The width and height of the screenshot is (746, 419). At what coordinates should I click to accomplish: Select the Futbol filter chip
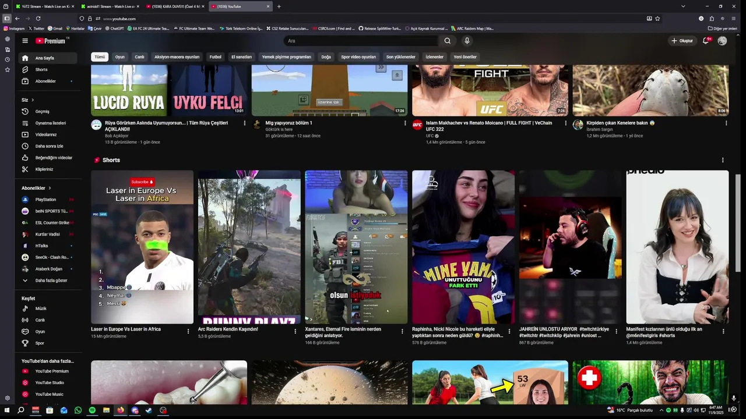point(216,57)
